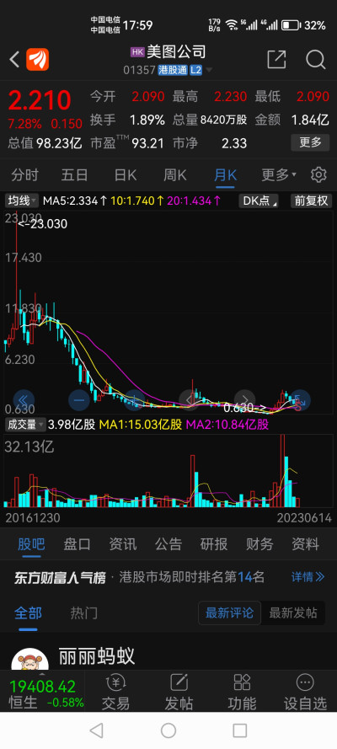Click the 更多 quote details button

pyautogui.click(x=310, y=142)
